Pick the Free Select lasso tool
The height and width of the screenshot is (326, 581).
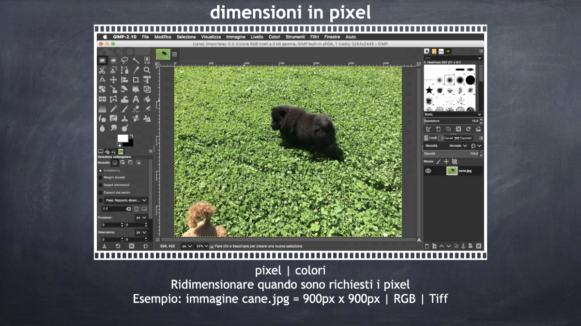124,60
